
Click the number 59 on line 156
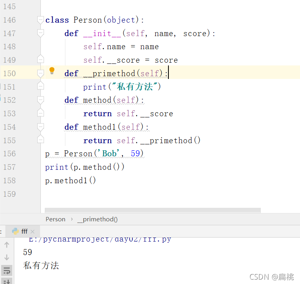[136, 154]
